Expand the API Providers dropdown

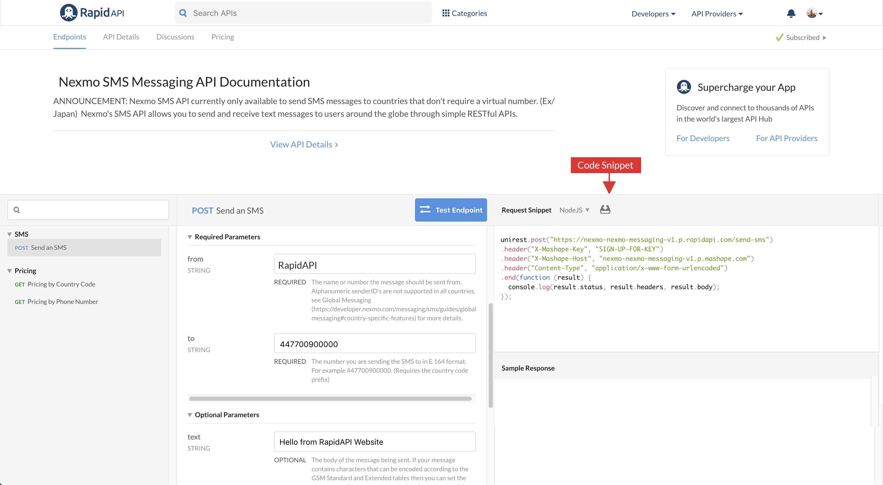pyautogui.click(x=717, y=14)
